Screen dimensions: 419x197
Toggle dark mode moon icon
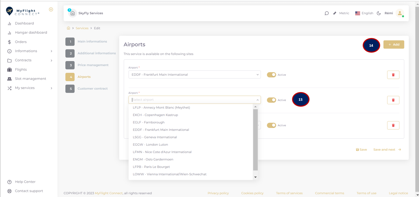click(x=379, y=13)
